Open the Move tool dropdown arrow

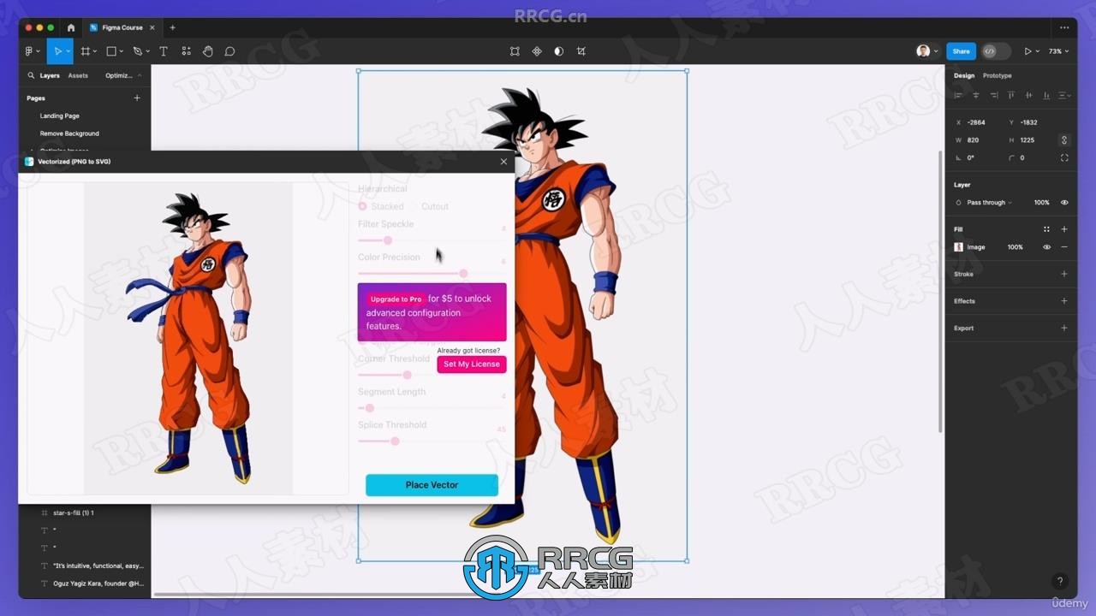click(x=68, y=52)
